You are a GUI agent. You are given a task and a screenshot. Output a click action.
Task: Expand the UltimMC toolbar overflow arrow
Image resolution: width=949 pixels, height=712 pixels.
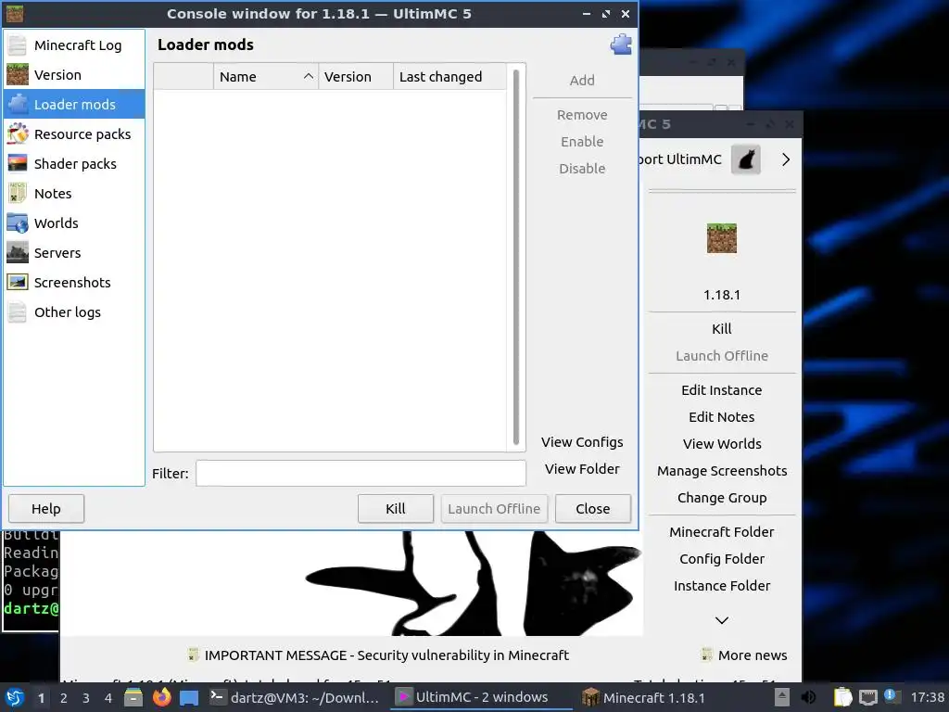click(786, 159)
